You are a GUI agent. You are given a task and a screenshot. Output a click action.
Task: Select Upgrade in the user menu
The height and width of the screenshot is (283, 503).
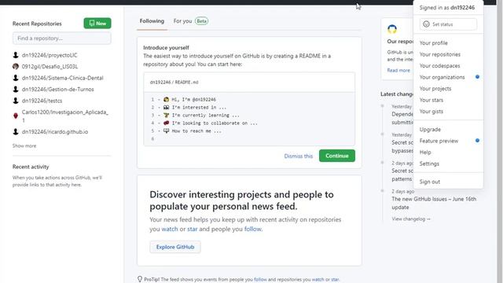pos(430,130)
